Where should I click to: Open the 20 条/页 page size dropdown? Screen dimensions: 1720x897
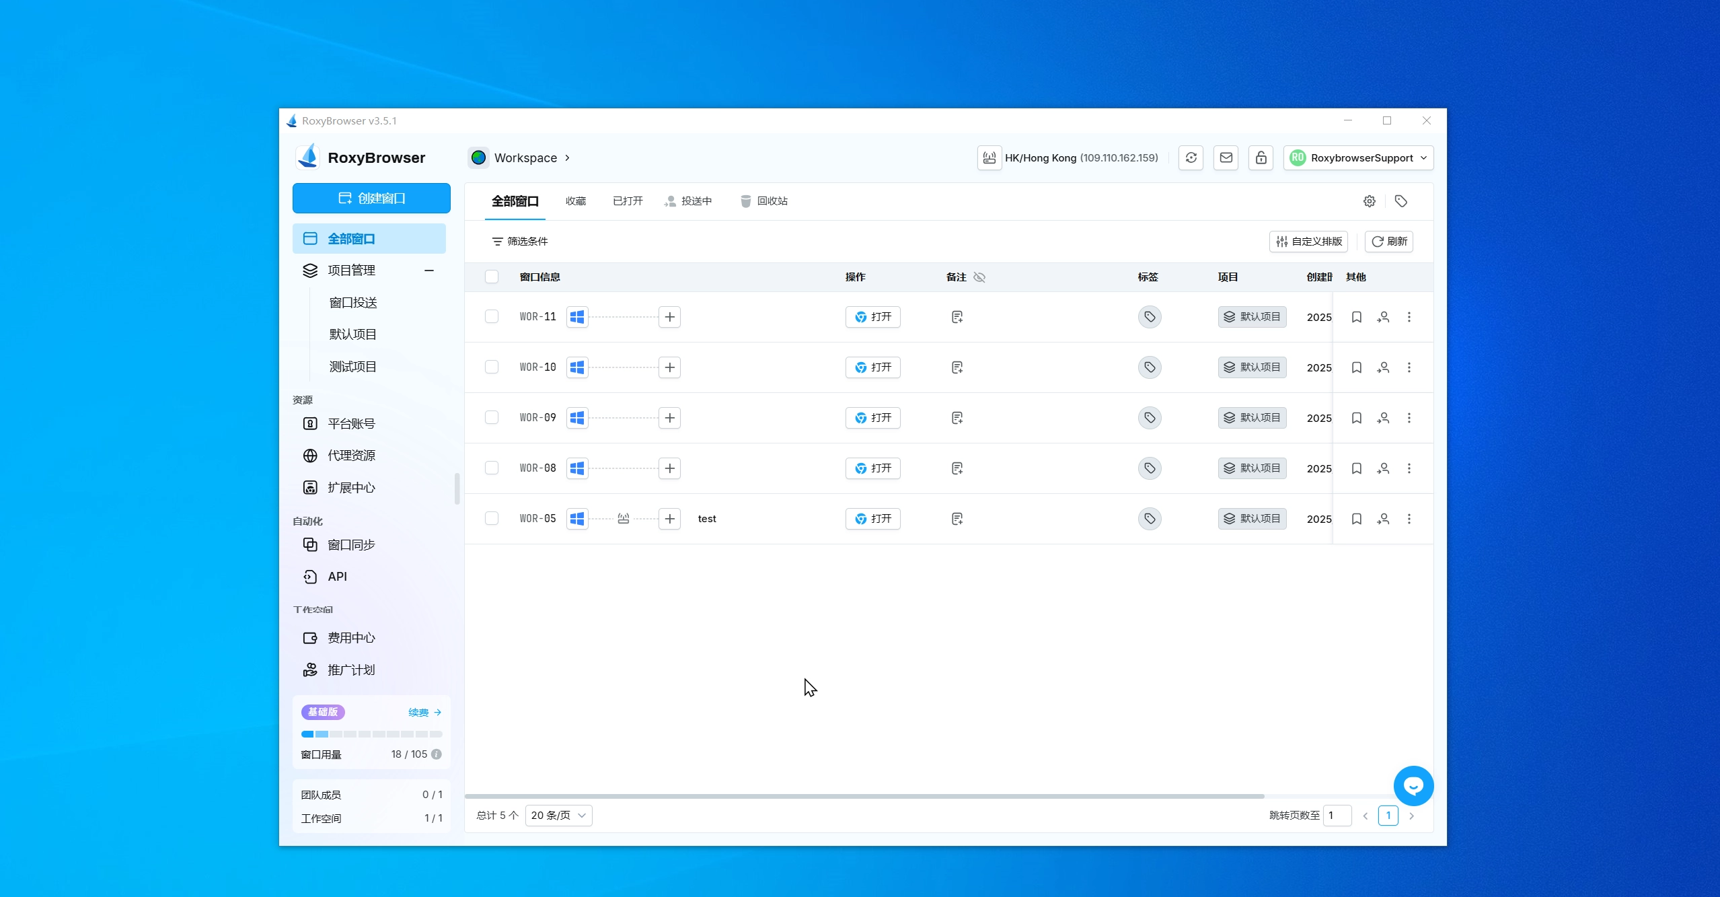coord(558,816)
